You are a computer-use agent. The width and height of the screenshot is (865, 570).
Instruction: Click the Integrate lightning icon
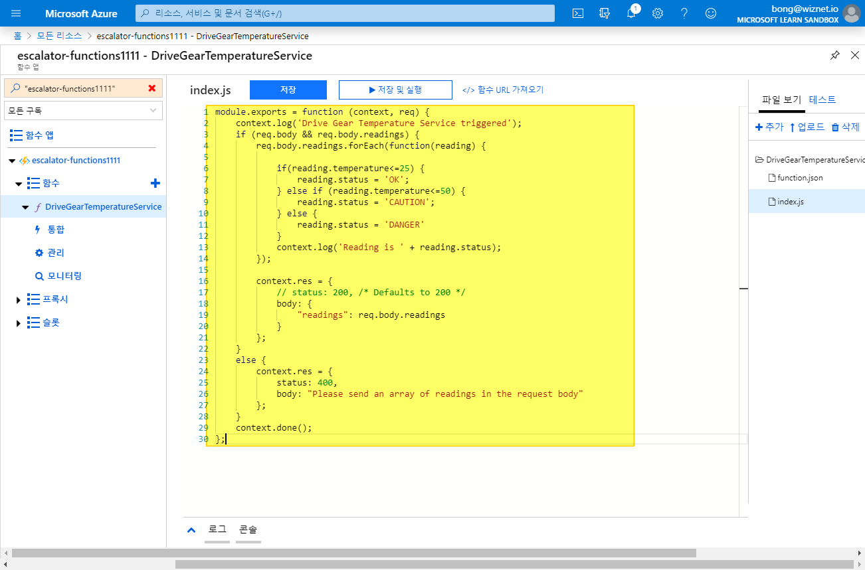click(x=38, y=230)
